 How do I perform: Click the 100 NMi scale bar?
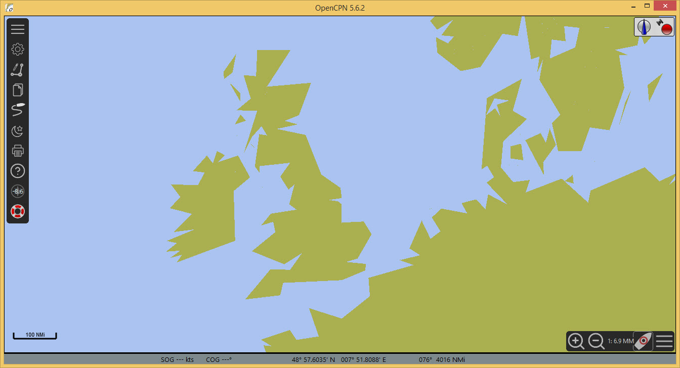pos(35,336)
